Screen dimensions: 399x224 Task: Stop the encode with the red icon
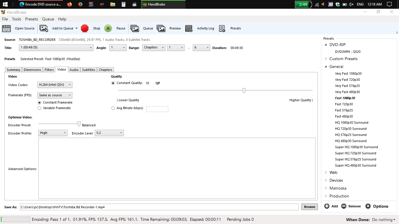tap(85, 28)
